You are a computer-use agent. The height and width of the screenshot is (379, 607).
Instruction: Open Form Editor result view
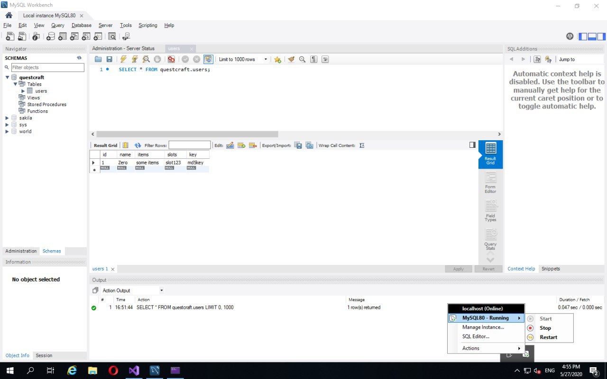(490, 182)
